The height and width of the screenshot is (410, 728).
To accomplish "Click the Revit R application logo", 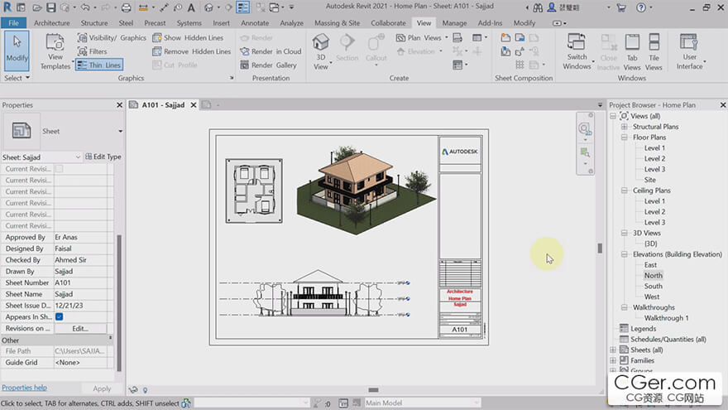I will [7, 7].
